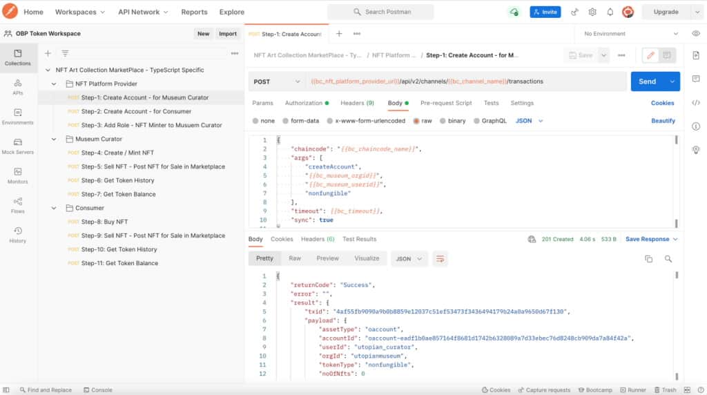Click the request URL field
The image size is (707, 395).
[467, 81]
